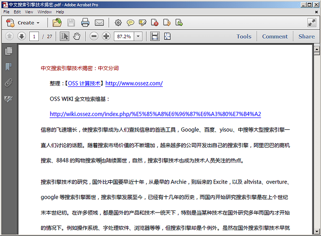Open the Edit menu
The width and height of the screenshot is (321, 236).
click(17, 12)
